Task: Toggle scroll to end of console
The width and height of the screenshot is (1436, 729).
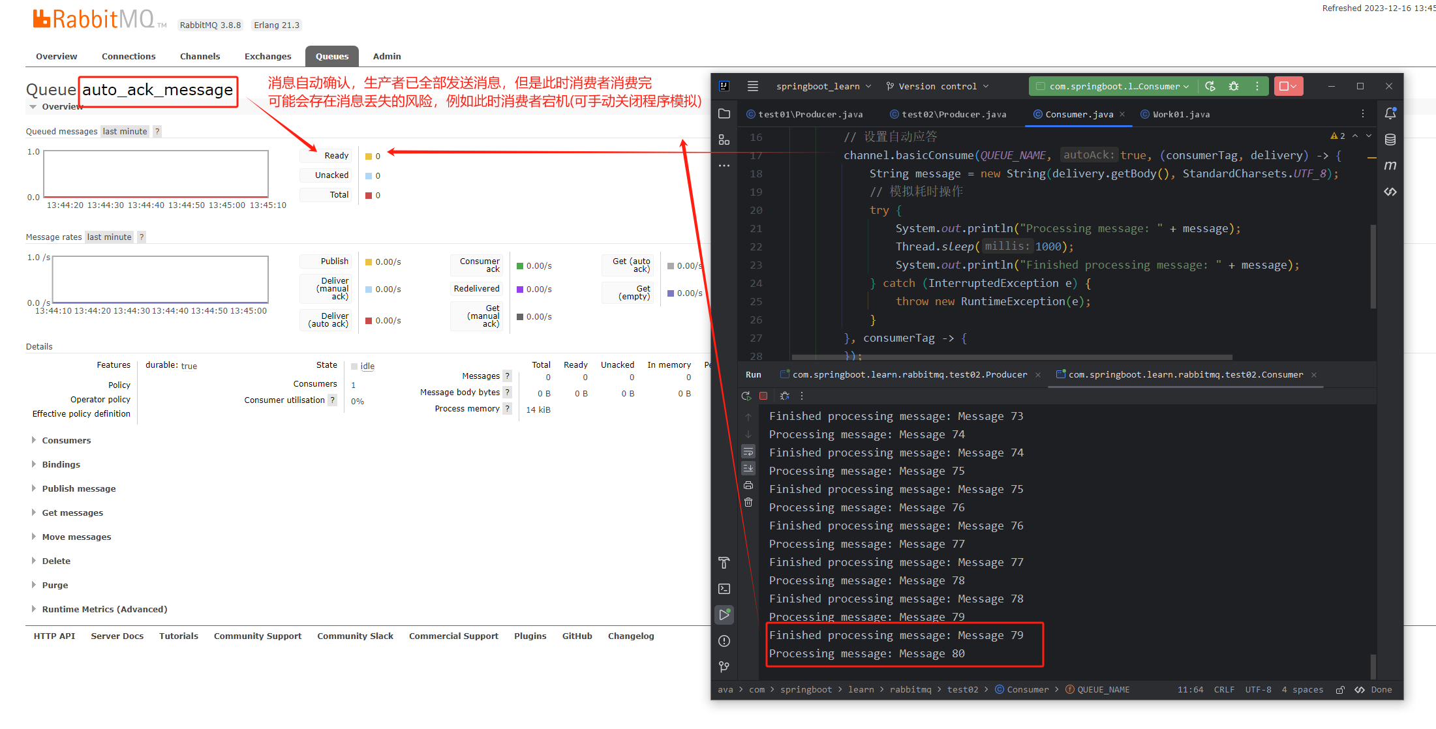Action: [748, 468]
